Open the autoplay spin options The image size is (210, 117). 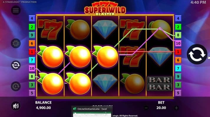pos(16,65)
